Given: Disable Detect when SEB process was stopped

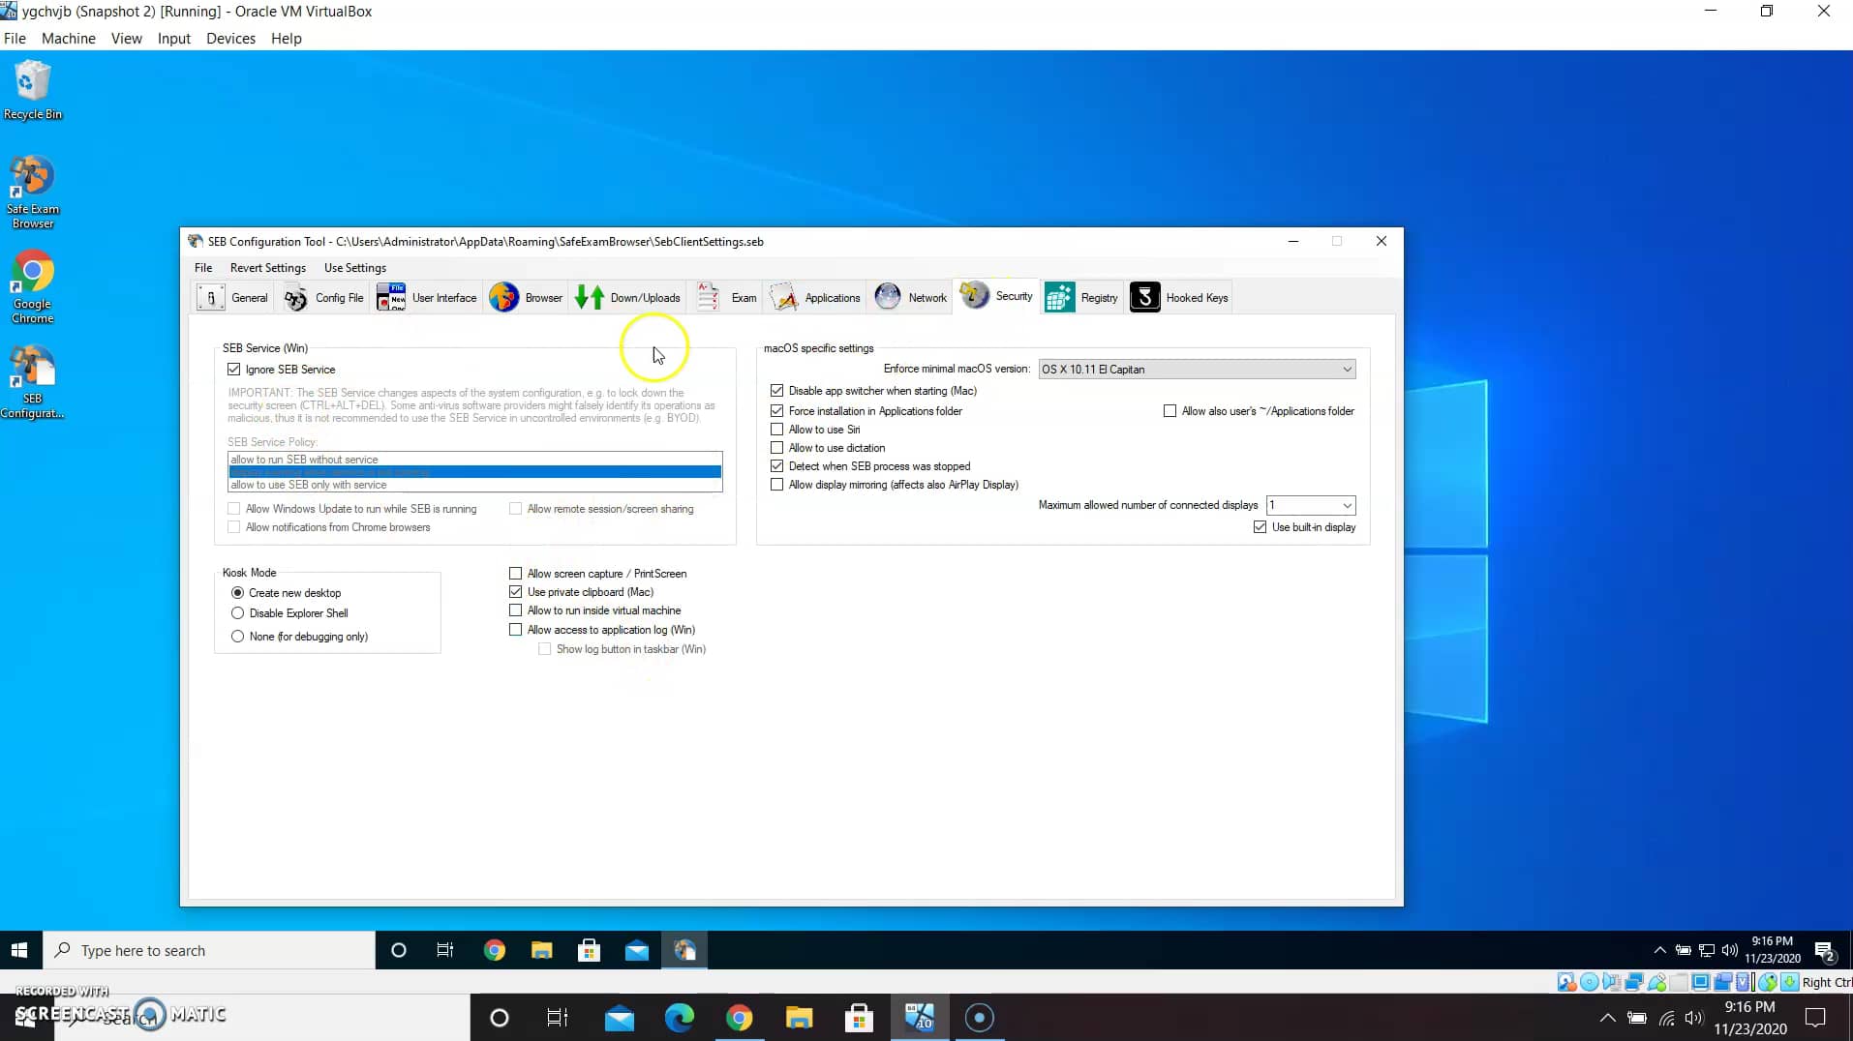Looking at the screenshot, I should click(777, 465).
